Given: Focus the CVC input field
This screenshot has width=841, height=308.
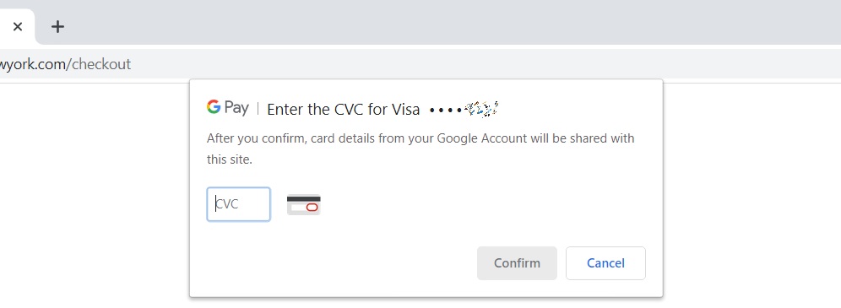Looking at the screenshot, I should (239, 204).
